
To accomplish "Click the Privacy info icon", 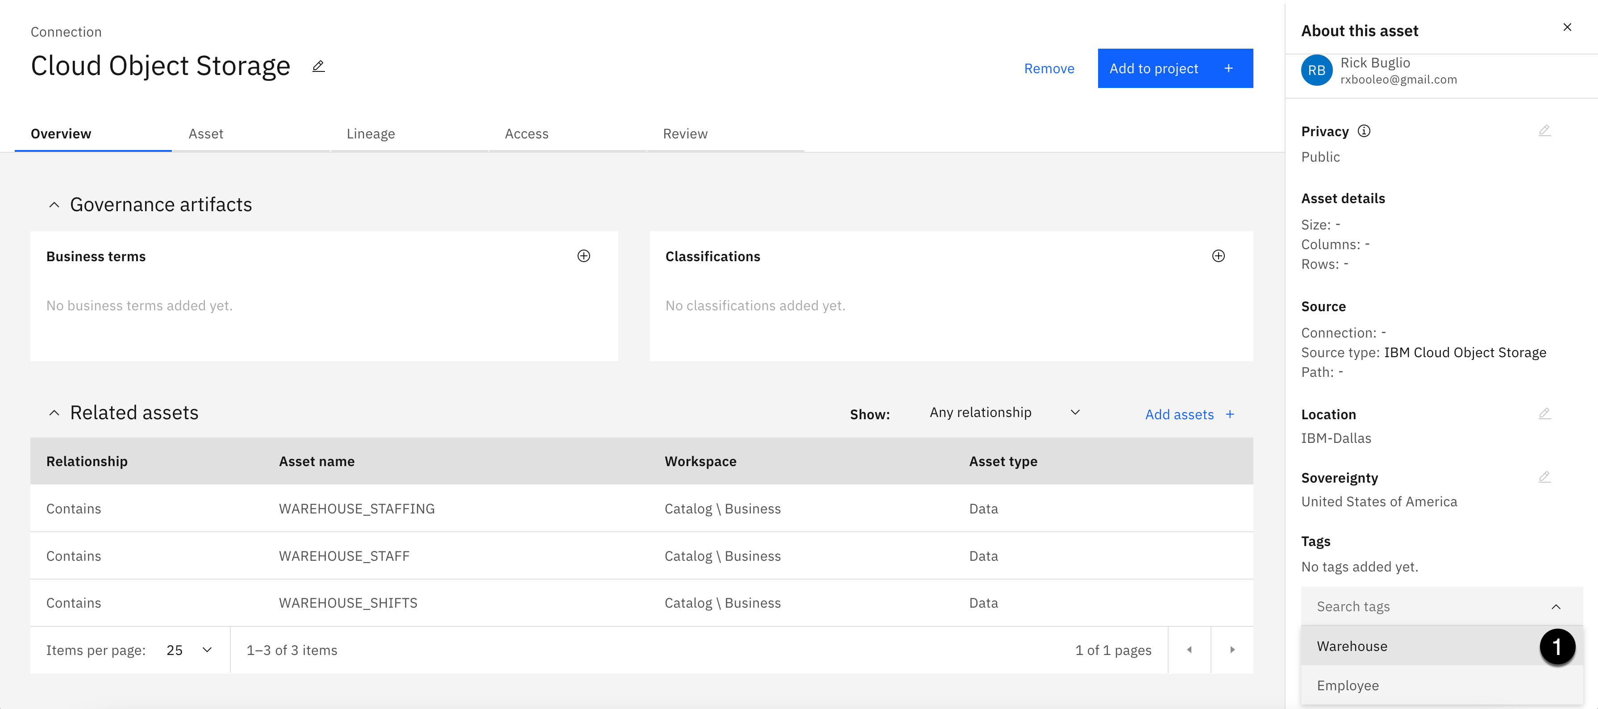I will tap(1364, 131).
